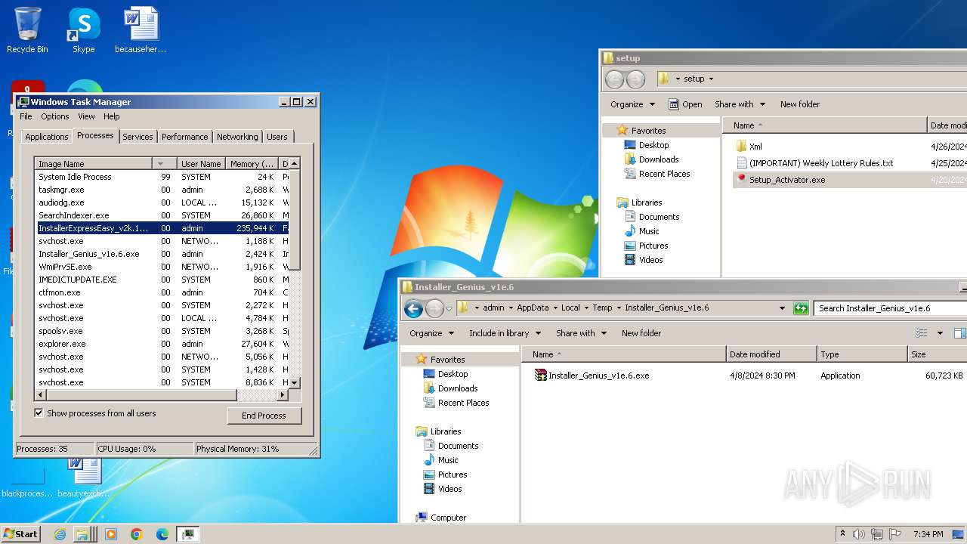Sort processes by Memory column

(x=252, y=164)
